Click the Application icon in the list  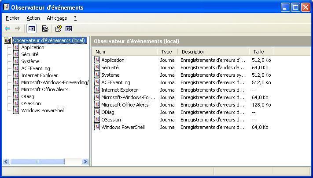click(x=97, y=60)
